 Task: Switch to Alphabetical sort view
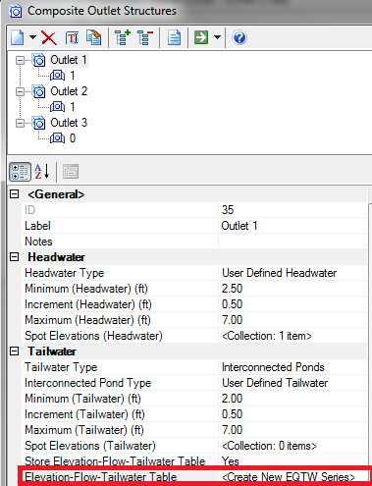click(x=42, y=172)
